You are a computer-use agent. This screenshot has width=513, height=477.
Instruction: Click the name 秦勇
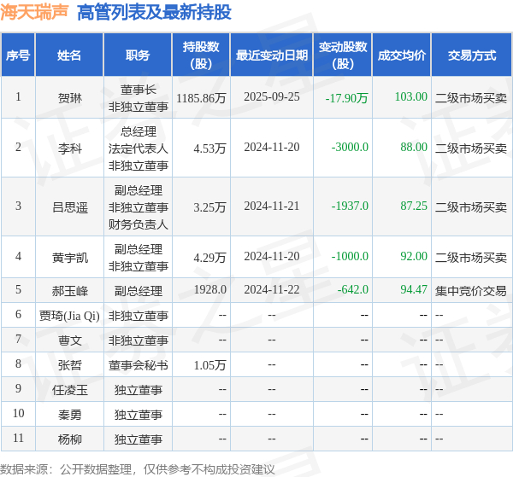[x=70, y=415]
